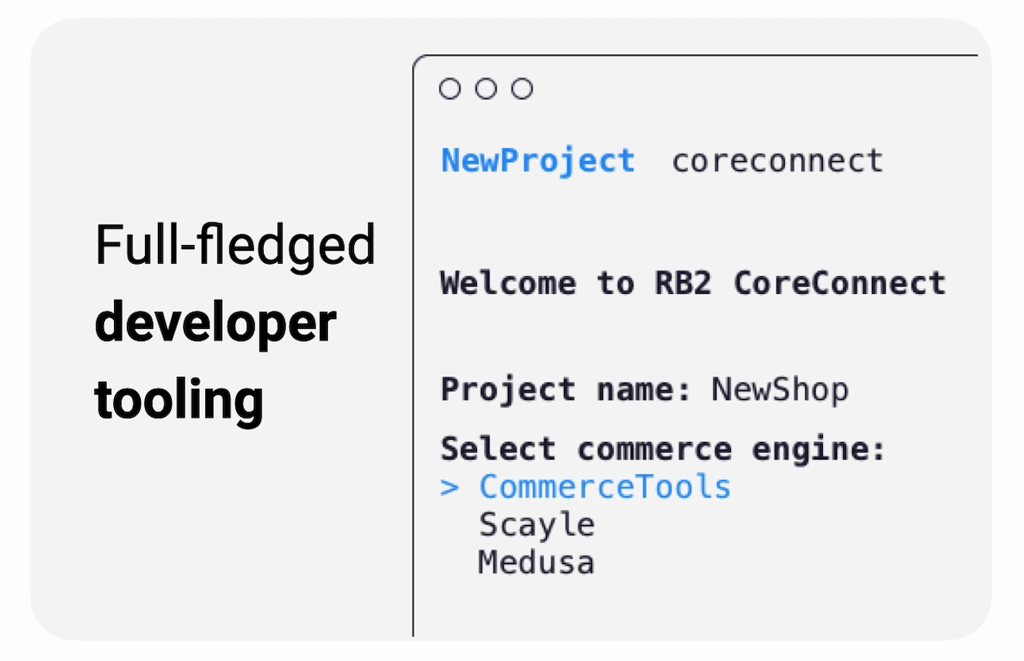Image resolution: width=1024 pixels, height=661 pixels.
Task: Click the bold word "tooling"
Action: pyautogui.click(x=179, y=400)
